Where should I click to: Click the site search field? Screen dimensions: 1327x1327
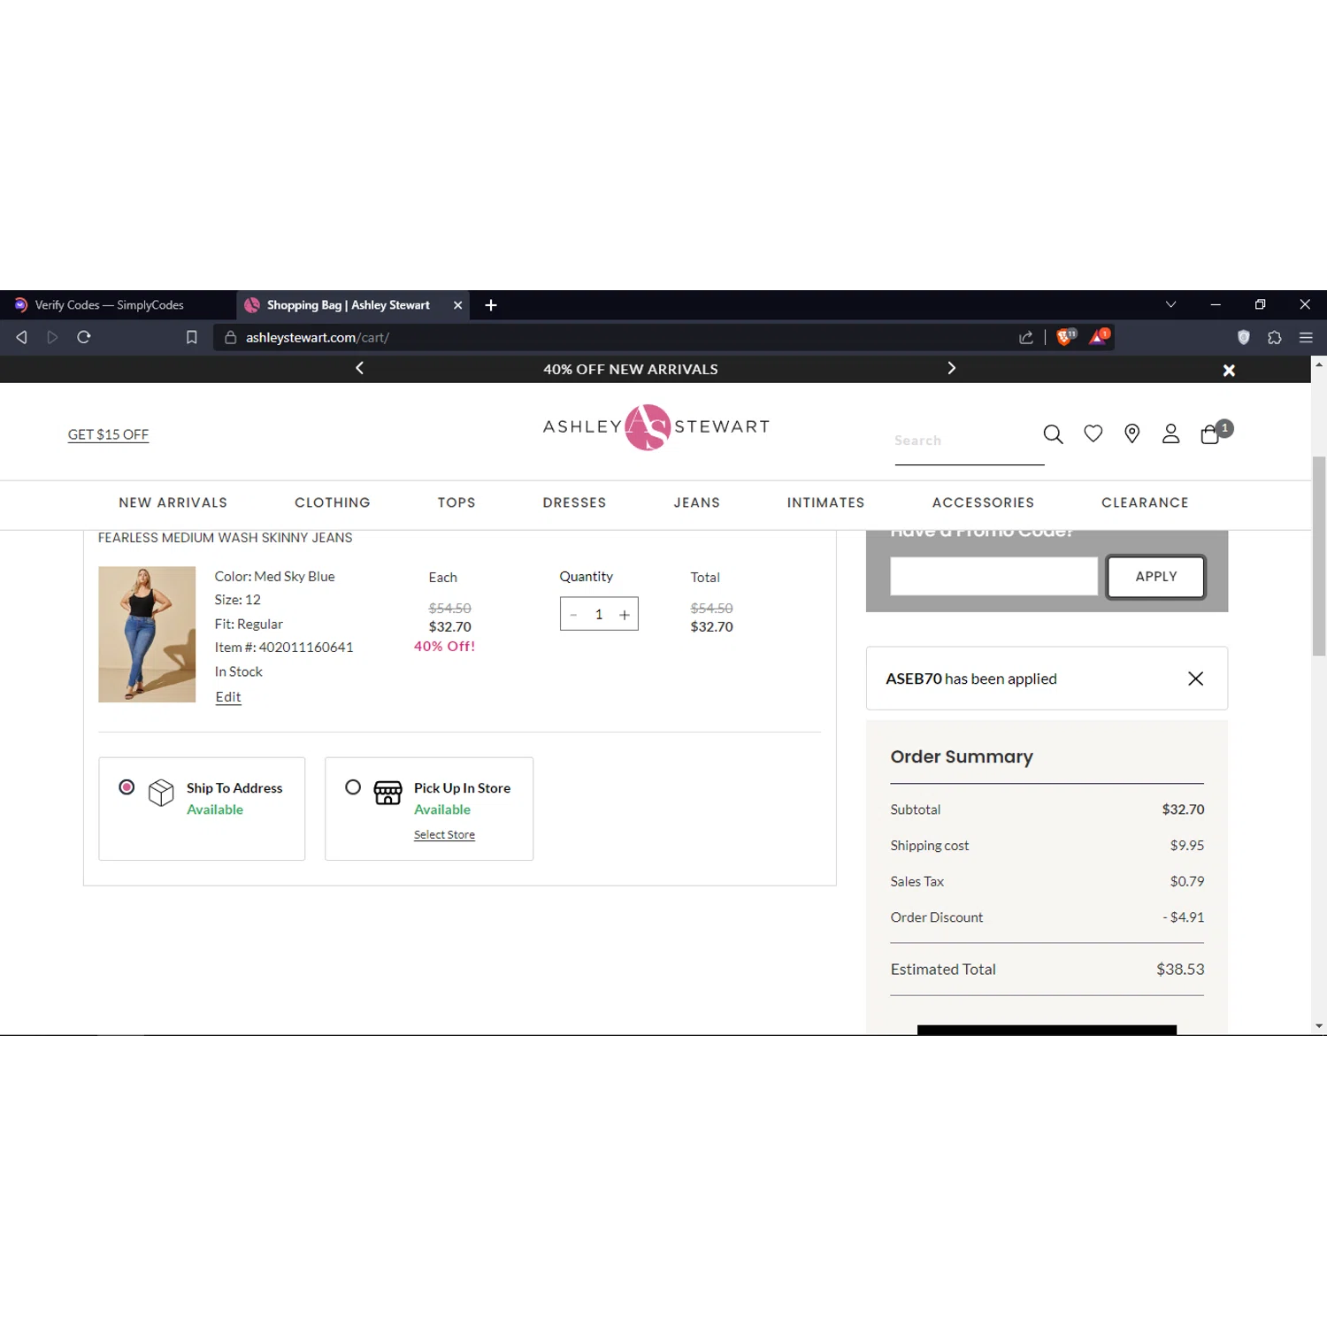pos(969,441)
